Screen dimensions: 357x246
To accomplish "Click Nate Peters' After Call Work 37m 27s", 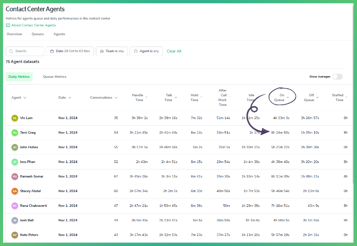I will tap(223, 235).
